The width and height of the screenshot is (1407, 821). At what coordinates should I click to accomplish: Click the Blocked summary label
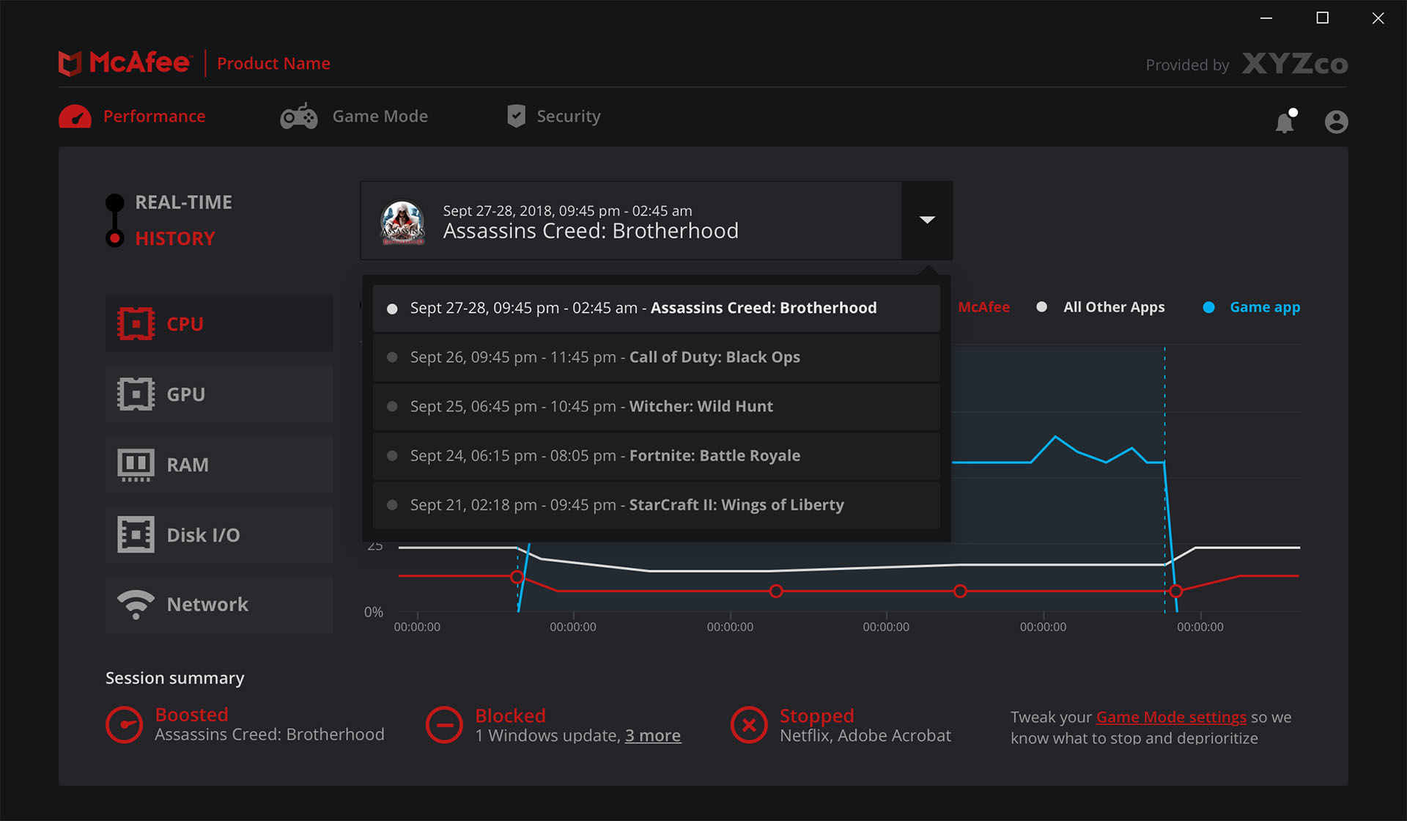click(x=511, y=715)
